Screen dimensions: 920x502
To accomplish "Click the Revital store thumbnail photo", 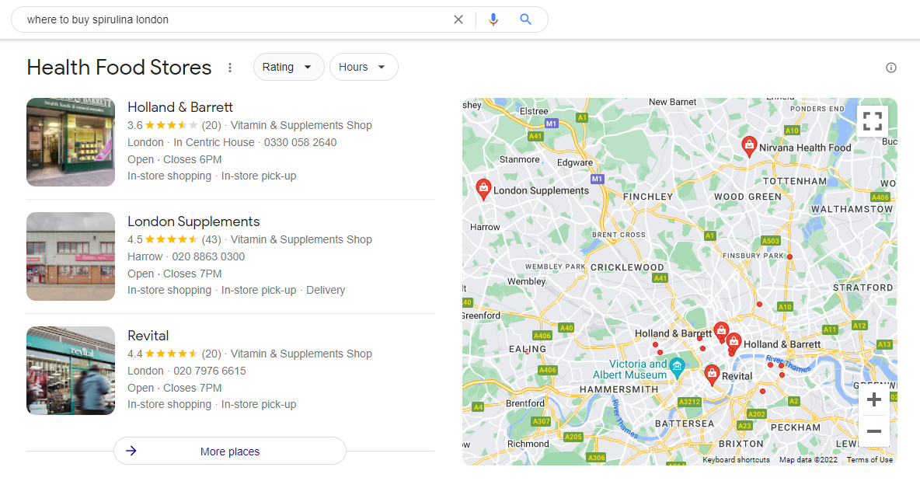I will (x=71, y=371).
